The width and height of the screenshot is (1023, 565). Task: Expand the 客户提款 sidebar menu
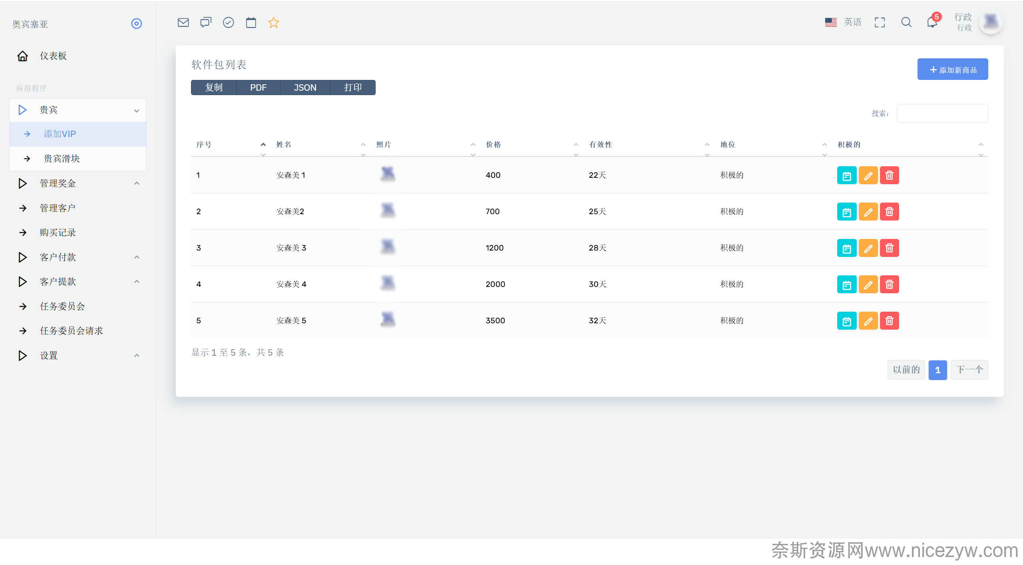(x=78, y=282)
